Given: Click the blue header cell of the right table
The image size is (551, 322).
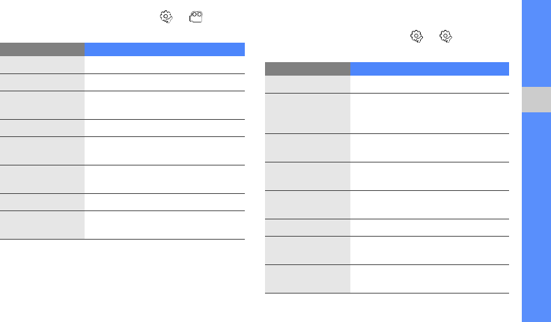Looking at the screenshot, I should pos(430,69).
